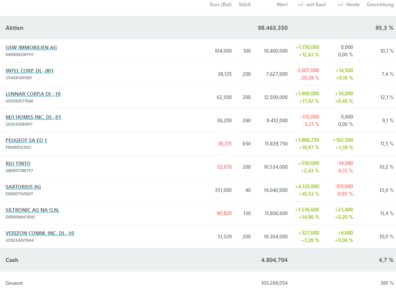This screenshot has height=291, width=396.
Task: Click the +/- seit Kauf column header
Action: coord(312,5)
